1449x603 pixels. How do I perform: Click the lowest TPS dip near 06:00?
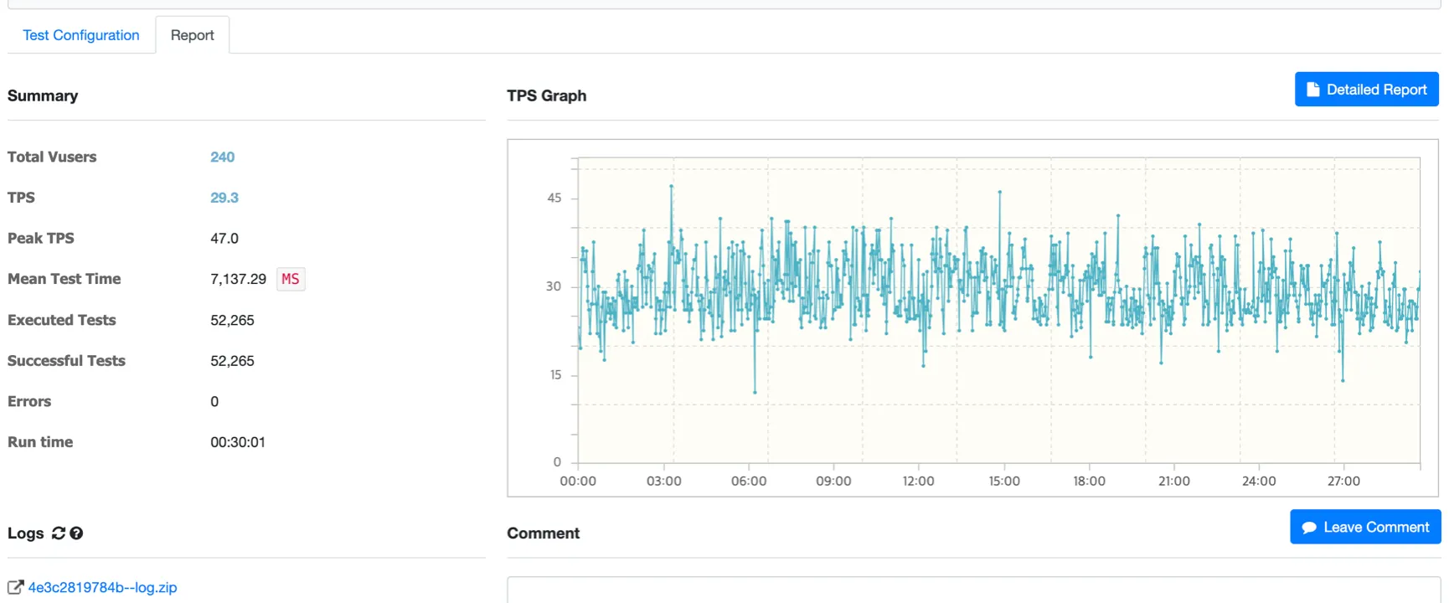coord(755,391)
